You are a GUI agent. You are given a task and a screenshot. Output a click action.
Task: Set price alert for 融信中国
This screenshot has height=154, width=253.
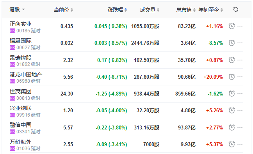tap(232, 127)
